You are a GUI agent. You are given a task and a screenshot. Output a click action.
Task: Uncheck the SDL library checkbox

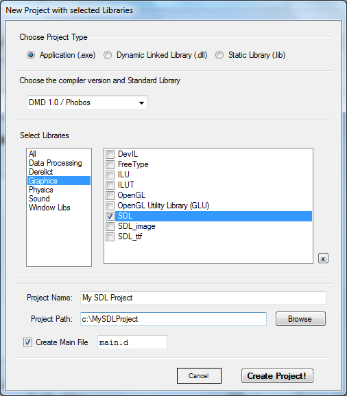(110, 216)
